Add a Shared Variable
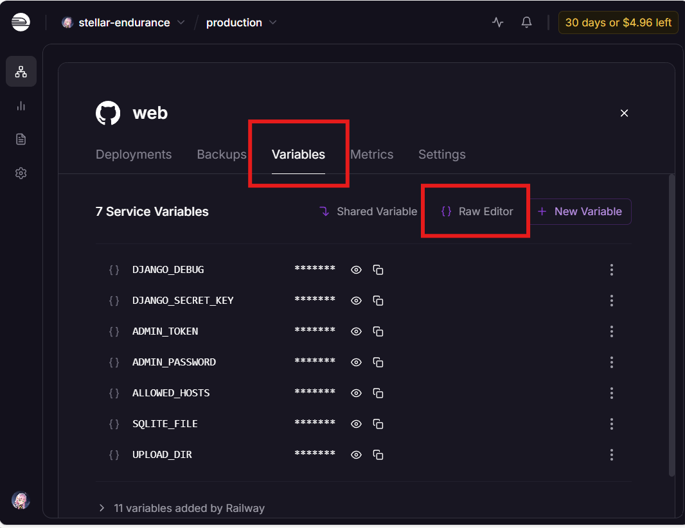Screen dimensions: 685x528 coord(368,211)
